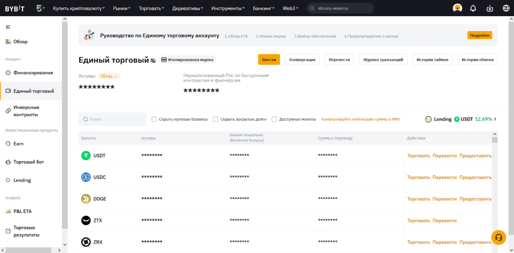Collapse the sidebar with hamburger icon
This screenshot has width=514, height=253.
pos(8,27)
